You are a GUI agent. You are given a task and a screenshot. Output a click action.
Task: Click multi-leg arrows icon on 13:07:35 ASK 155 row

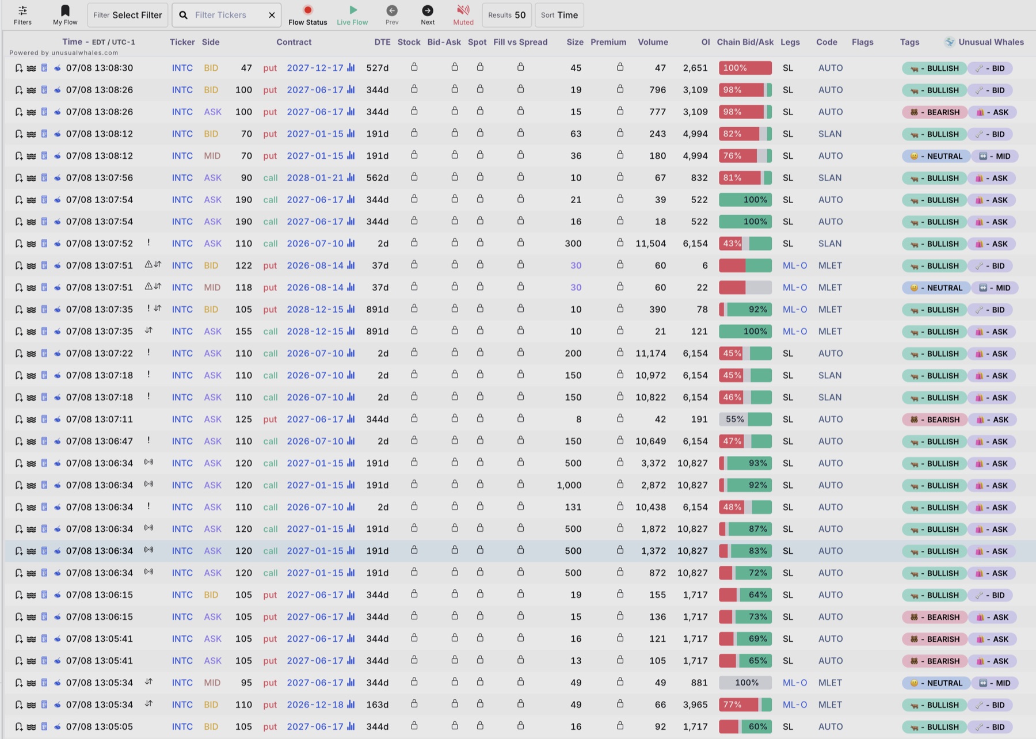(148, 330)
